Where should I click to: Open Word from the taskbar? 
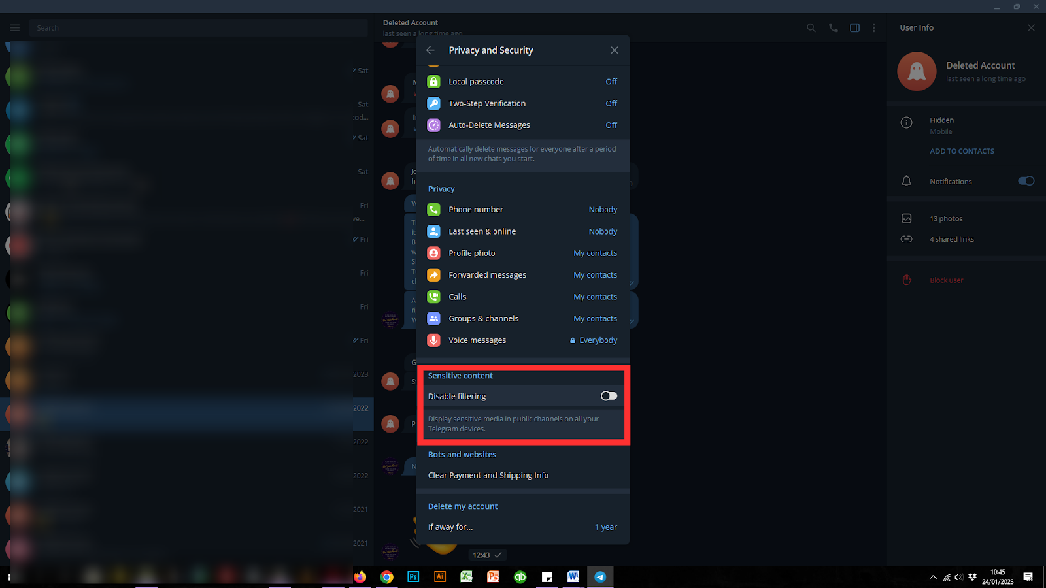pos(573,577)
